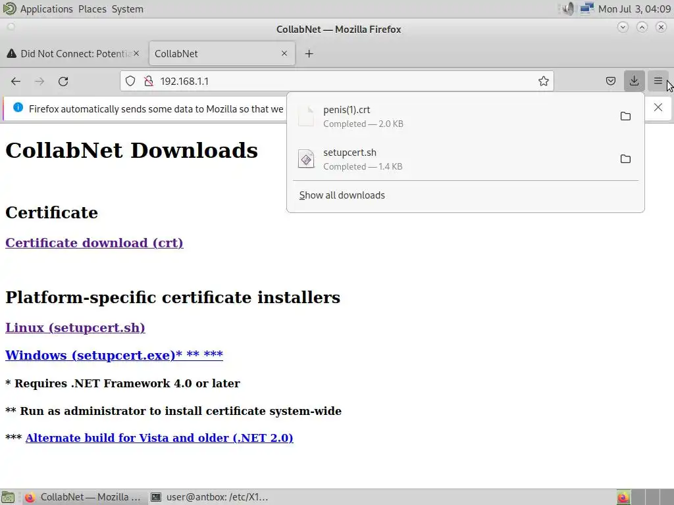Click the insecure connection lock icon
This screenshot has width=674, height=505.
[x=149, y=81]
